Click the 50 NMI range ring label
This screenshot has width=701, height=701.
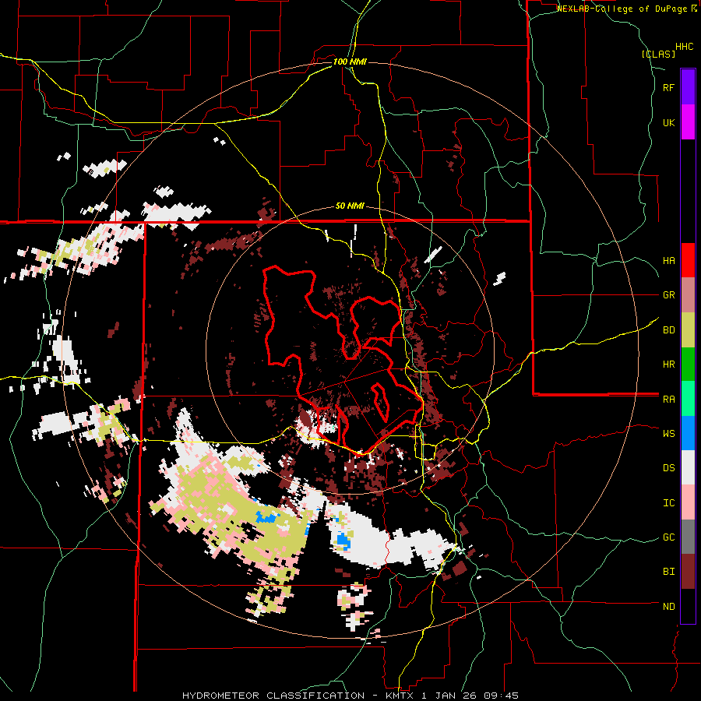pyautogui.click(x=350, y=206)
